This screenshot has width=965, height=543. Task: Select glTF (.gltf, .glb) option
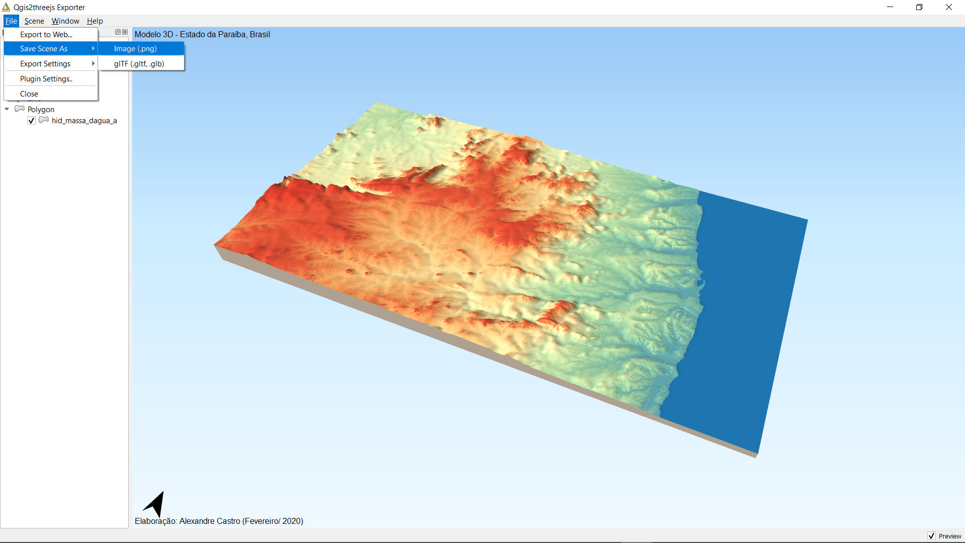pos(139,64)
